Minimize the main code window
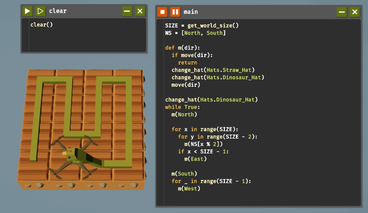The height and width of the screenshot is (213, 368). [342, 12]
